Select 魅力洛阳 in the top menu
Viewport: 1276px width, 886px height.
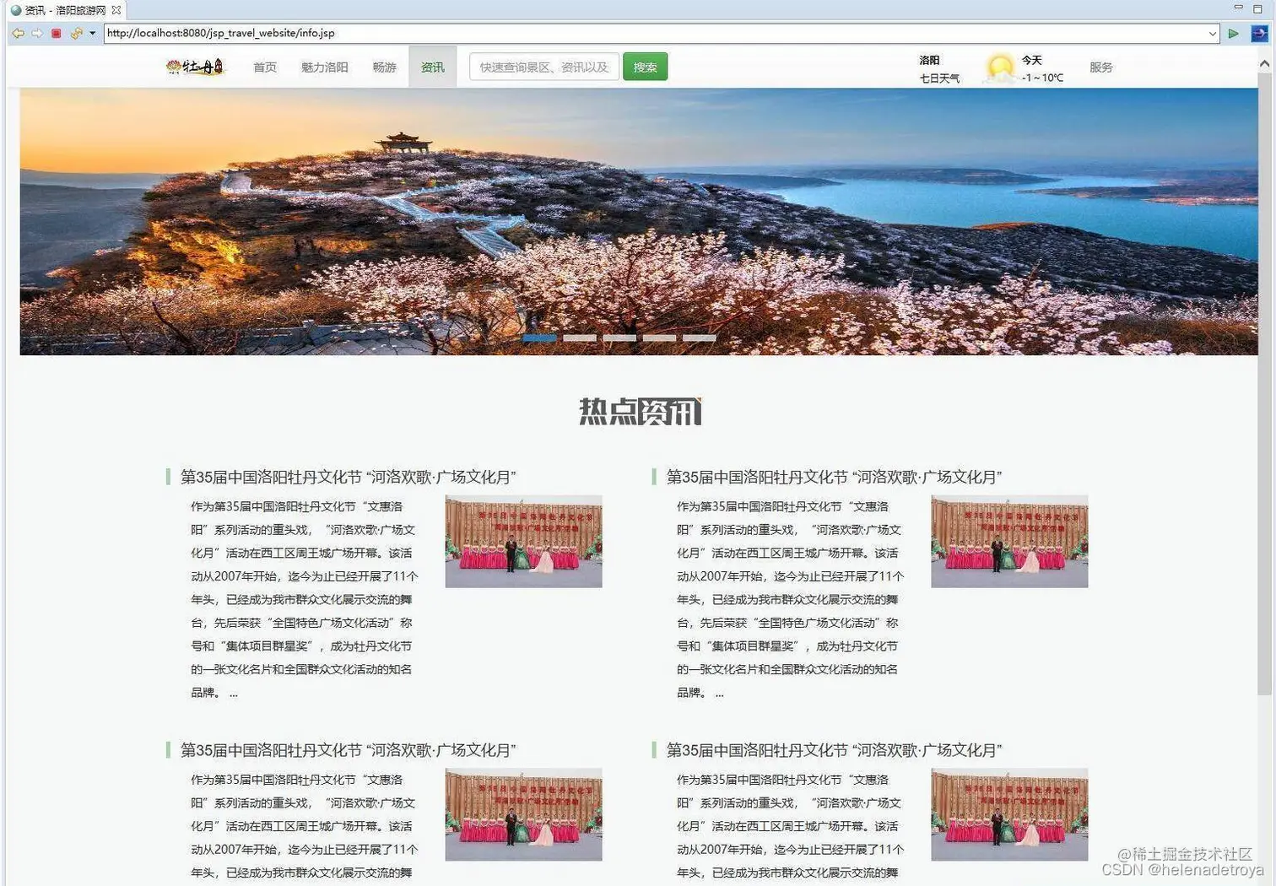[325, 67]
